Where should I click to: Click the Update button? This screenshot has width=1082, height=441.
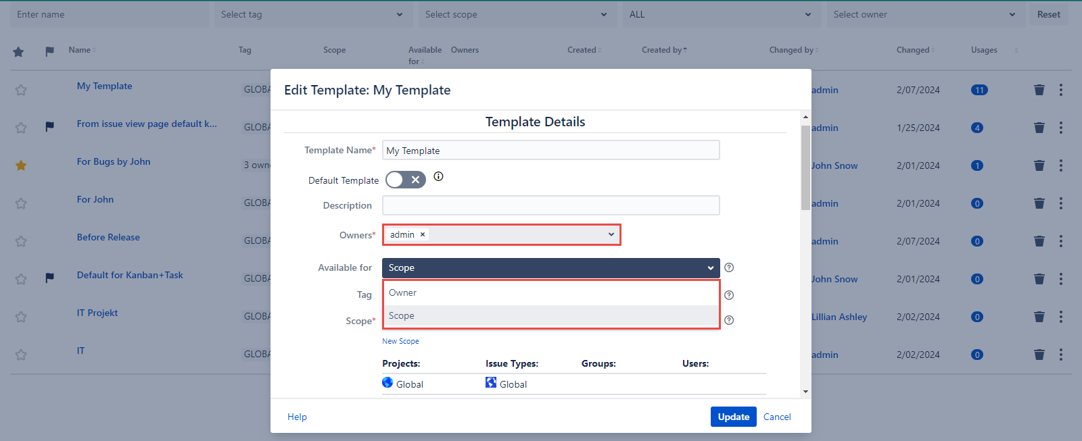[733, 417]
